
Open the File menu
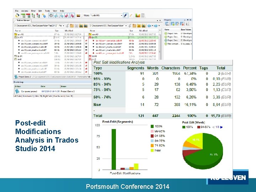(17, 11)
